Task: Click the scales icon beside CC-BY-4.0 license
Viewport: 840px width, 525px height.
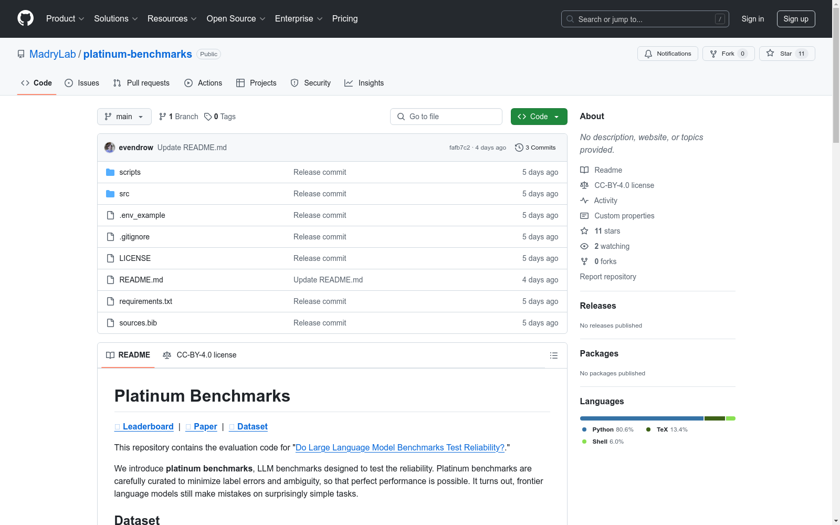Action: click(x=584, y=185)
